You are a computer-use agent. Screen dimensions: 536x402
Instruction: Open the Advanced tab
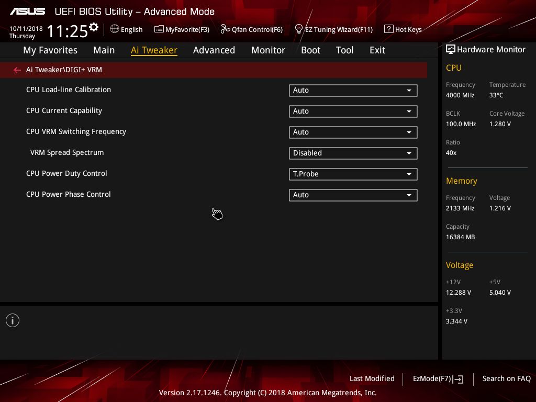(214, 50)
